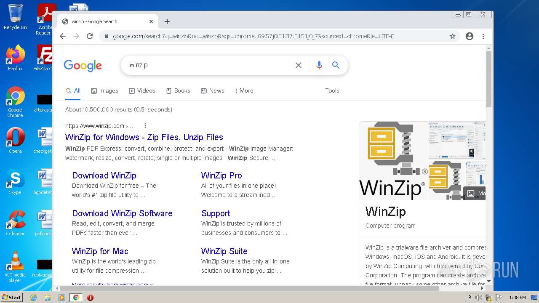This screenshot has height=303, width=539.
Task: Go to Google homepage via logo
Action: pos(83,66)
